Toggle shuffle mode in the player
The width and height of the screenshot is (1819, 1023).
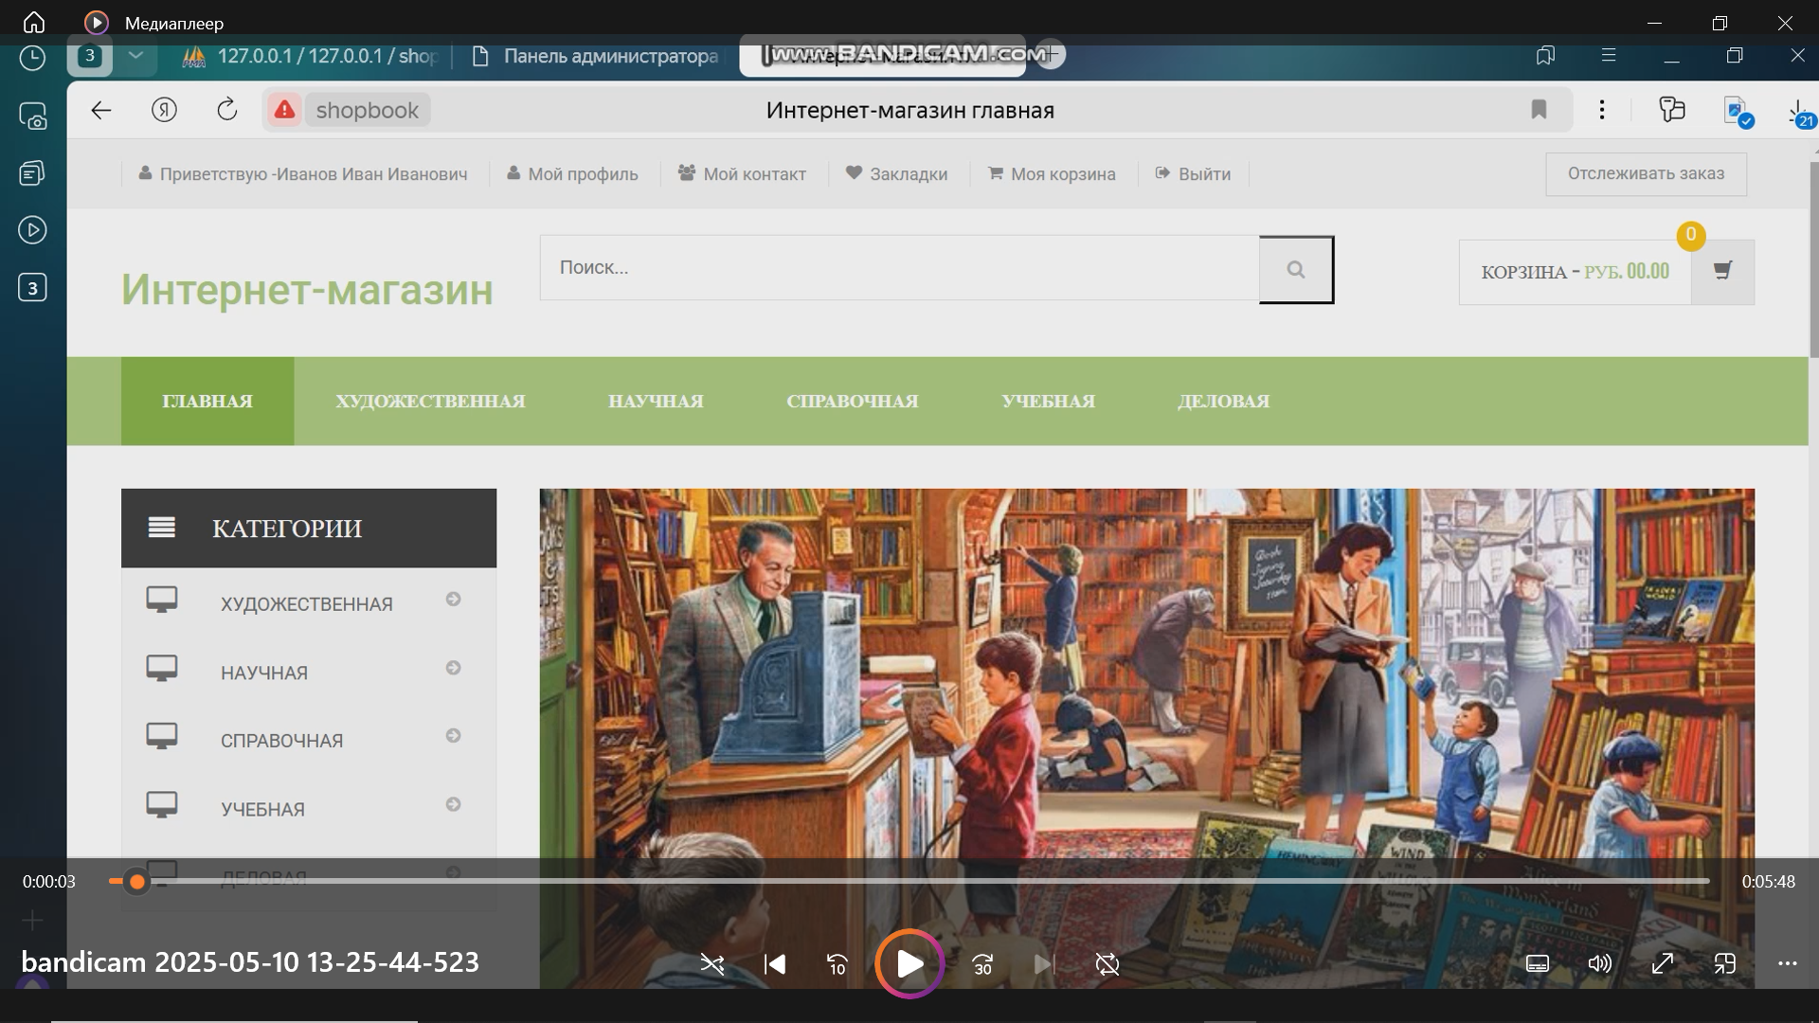pyautogui.click(x=711, y=964)
